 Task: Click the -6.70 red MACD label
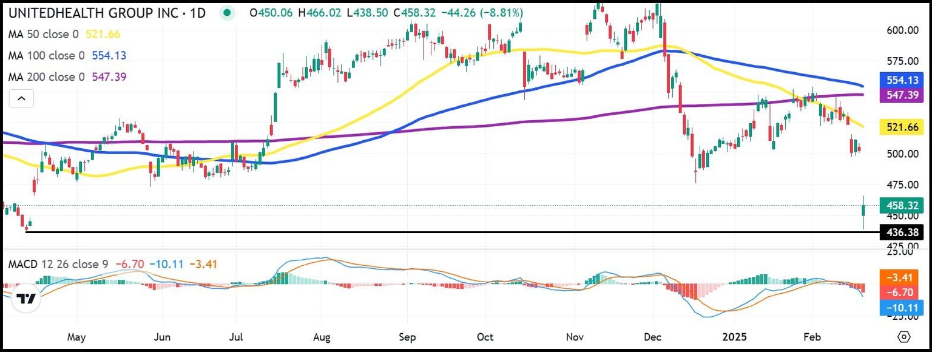[901, 293]
